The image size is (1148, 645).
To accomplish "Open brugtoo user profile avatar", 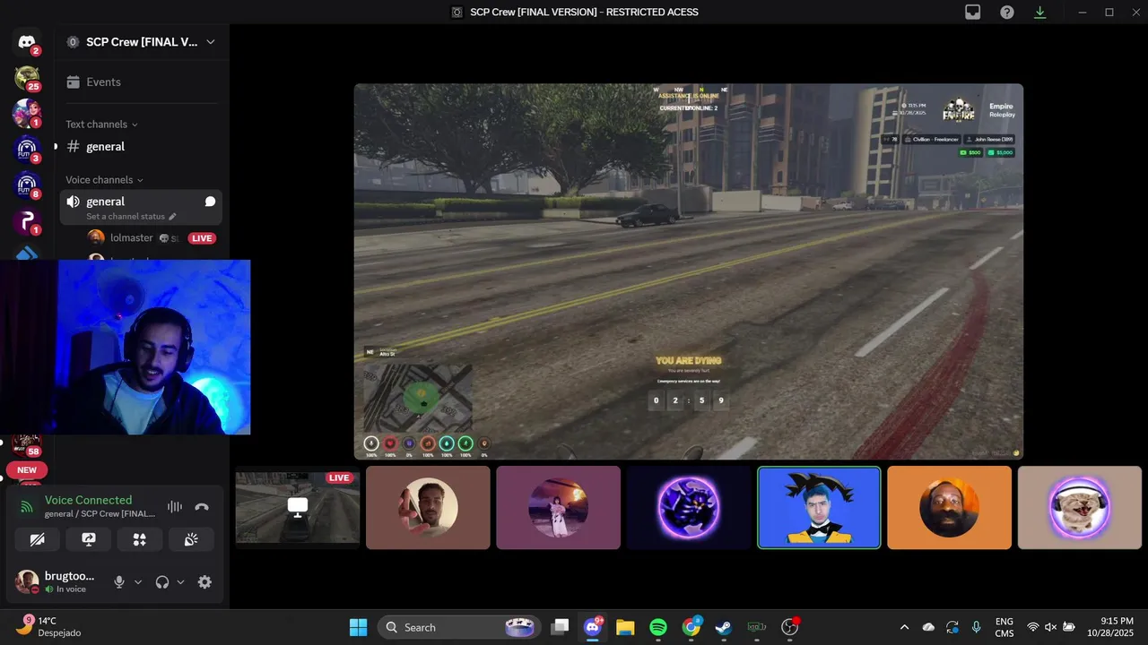I will [27, 581].
